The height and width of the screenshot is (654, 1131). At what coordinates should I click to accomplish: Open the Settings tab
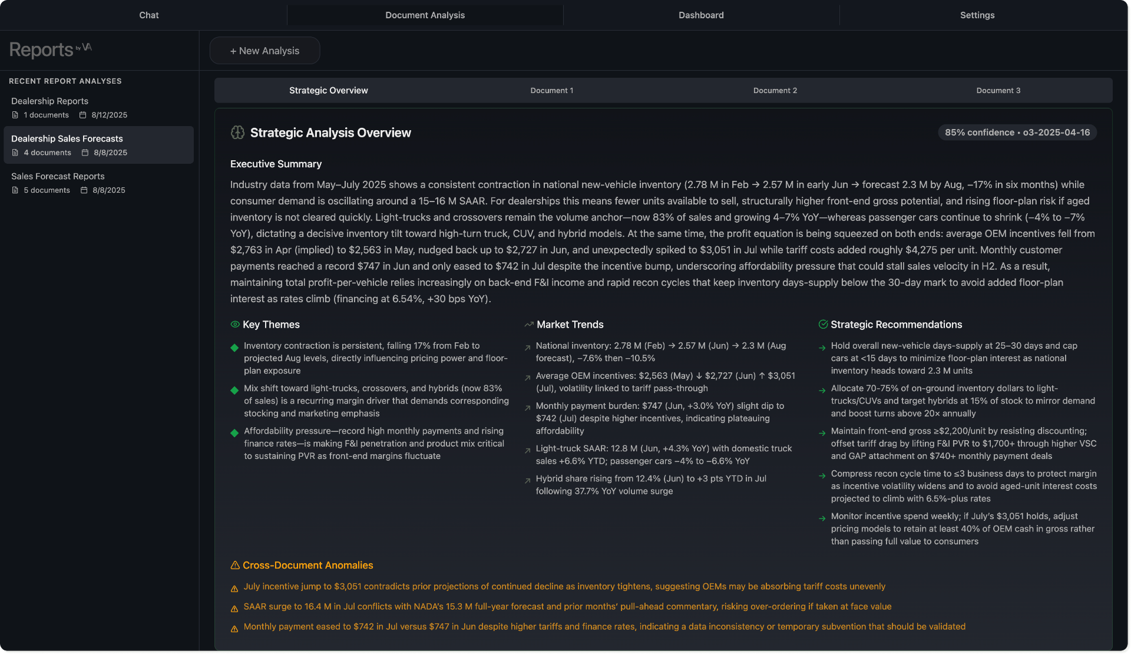[x=977, y=15]
